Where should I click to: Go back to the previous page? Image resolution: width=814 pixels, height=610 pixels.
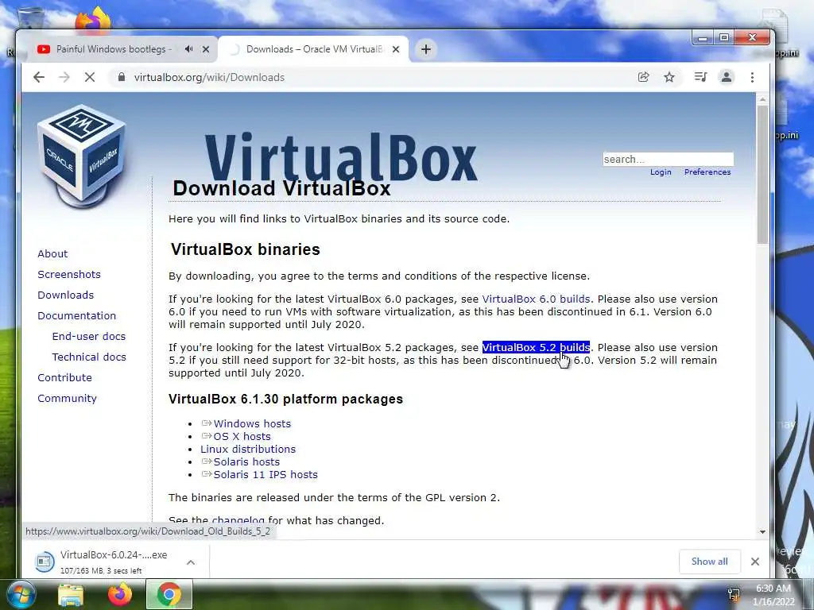(x=39, y=77)
